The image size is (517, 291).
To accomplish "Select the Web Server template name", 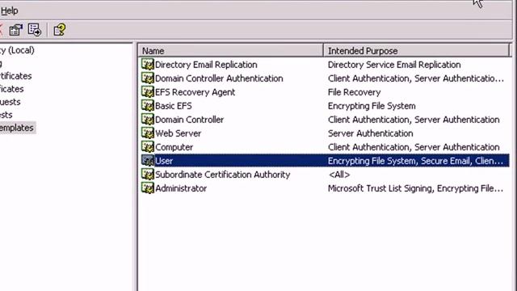I will coord(178,133).
